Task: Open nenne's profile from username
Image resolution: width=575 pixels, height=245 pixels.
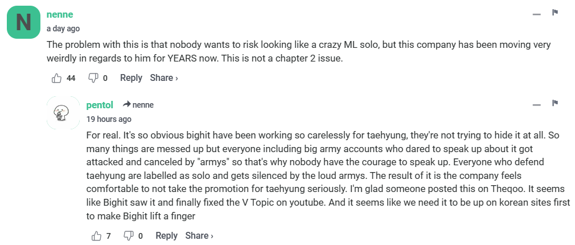Action: tap(60, 14)
